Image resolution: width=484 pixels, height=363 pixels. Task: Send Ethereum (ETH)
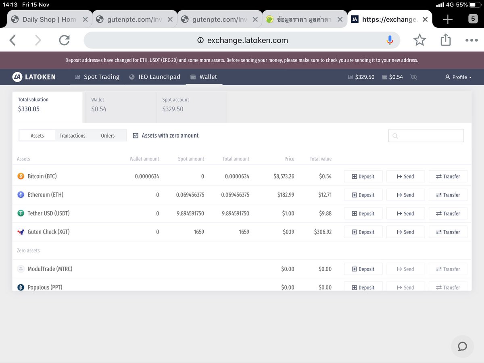click(x=405, y=195)
